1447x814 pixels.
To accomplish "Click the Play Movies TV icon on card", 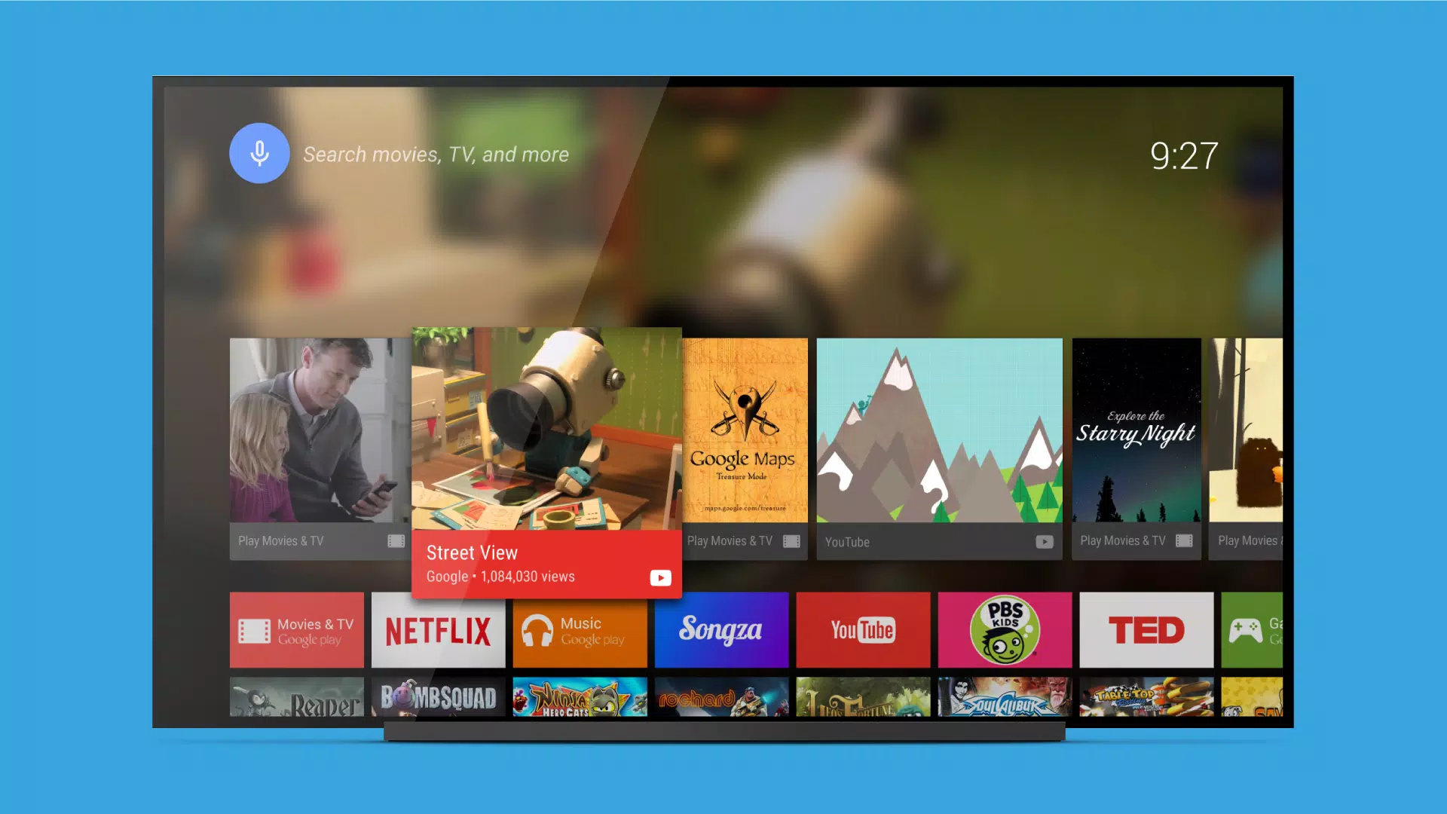I will 395,540.
